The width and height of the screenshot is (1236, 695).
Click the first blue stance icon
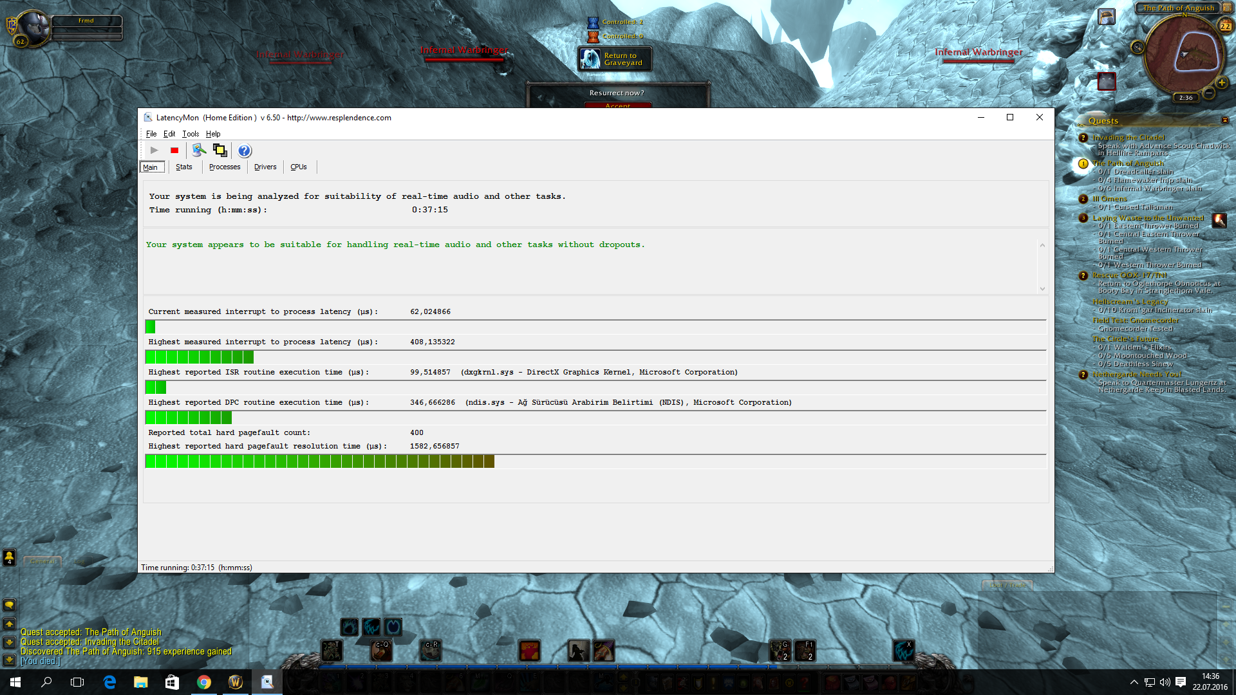[x=350, y=627]
